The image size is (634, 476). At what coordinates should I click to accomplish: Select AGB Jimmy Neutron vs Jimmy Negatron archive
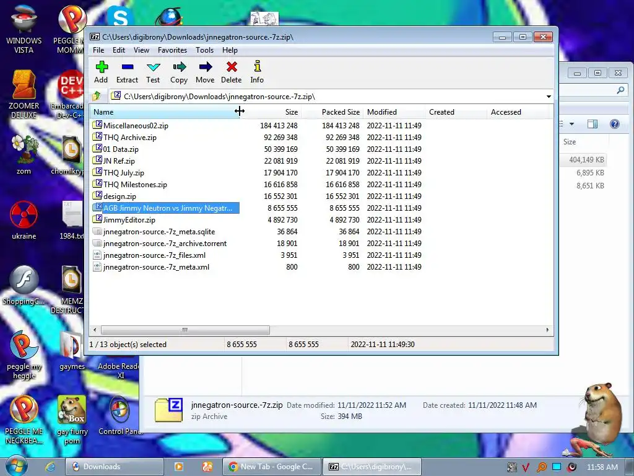click(166, 208)
